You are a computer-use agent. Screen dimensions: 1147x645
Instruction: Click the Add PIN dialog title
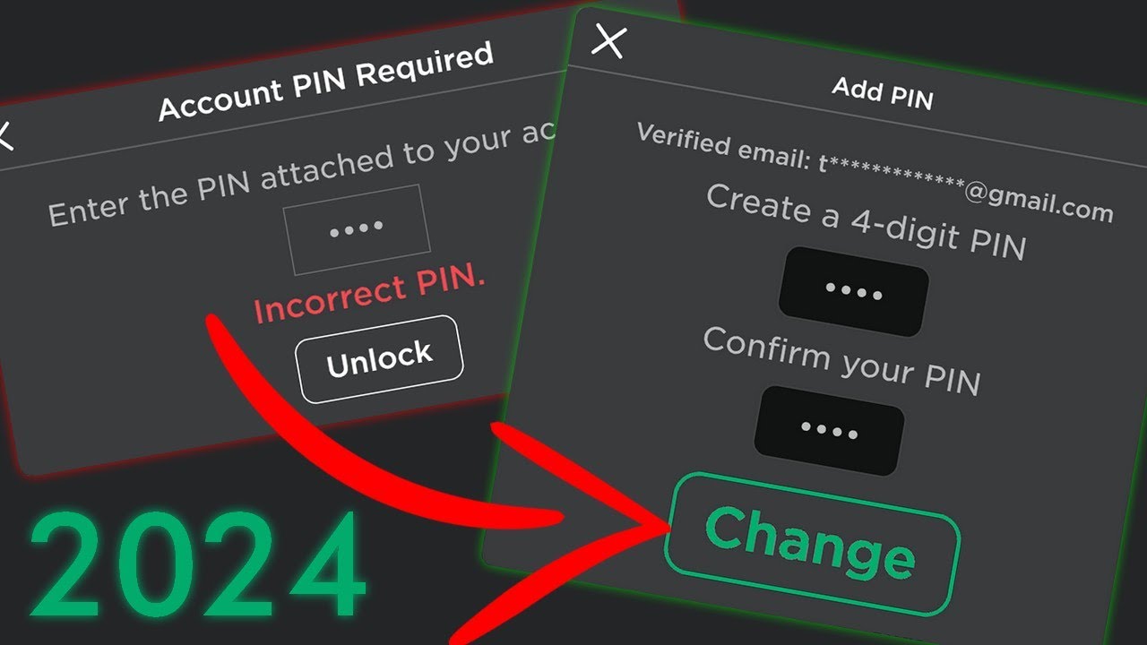pos(883,92)
